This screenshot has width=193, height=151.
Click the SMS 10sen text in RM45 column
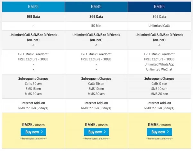point(96,89)
